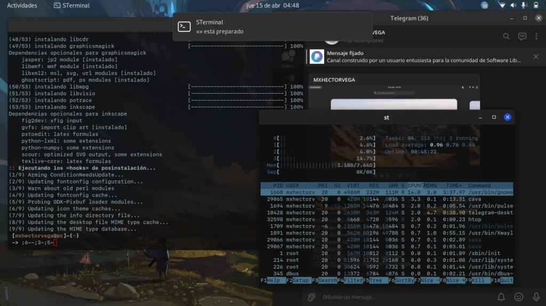The width and height of the screenshot is (546, 306).
Task: Open Telegram's three-dot chat menu
Action: click(x=537, y=36)
